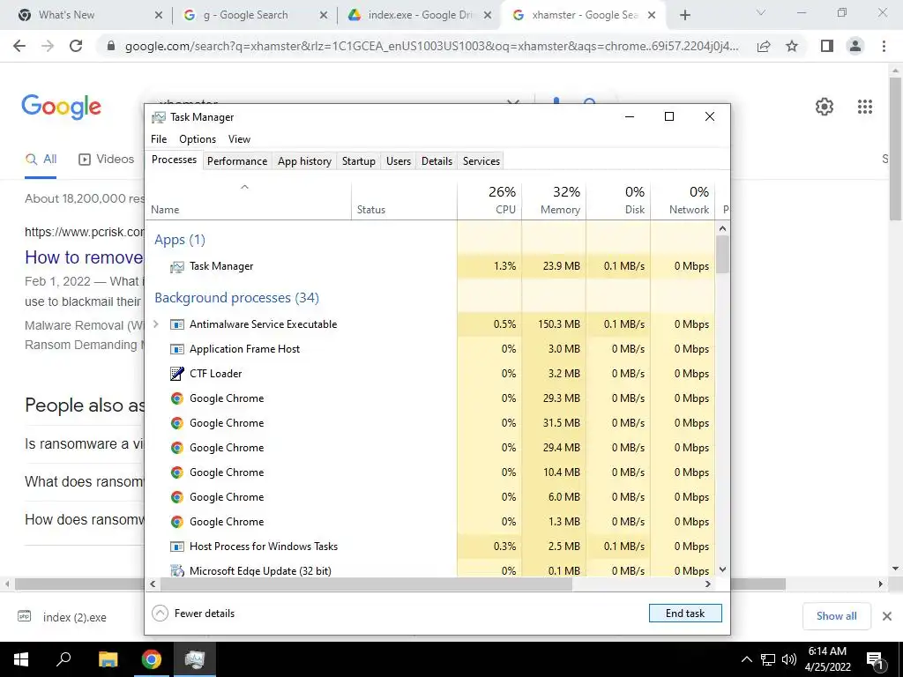The height and width of the screenshot is (677, 903).
Task: Open the Chrome profile avatar
Action: point(855,46)
